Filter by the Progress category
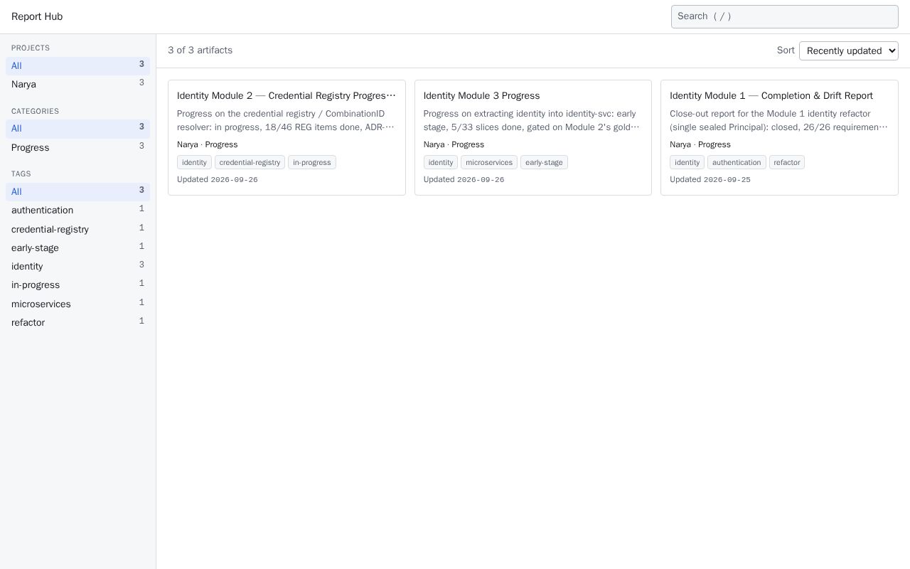The width and height of the screenshot is (910, 569). coord(77,147)
